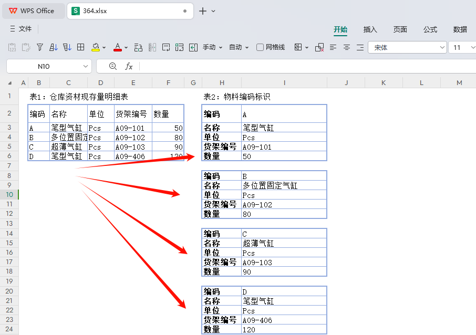Click the filter funnel icon
This screenshot has height=335, width=476.
[x=40, y=47]
